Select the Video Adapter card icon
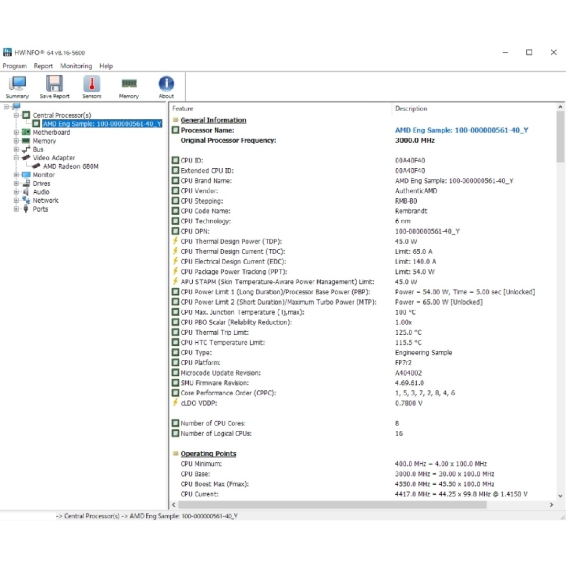The height and width of the screenshot is (566, 566). [x=26, y=158]
